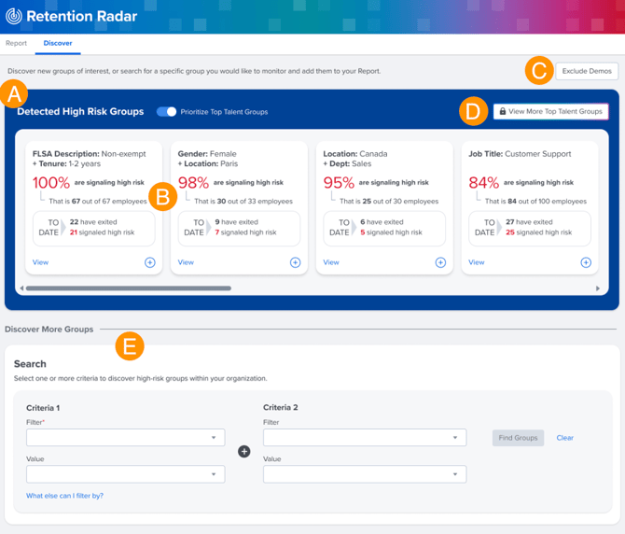
Task: Click View More Top Talent Groups button
Action: tap(550, 111)
